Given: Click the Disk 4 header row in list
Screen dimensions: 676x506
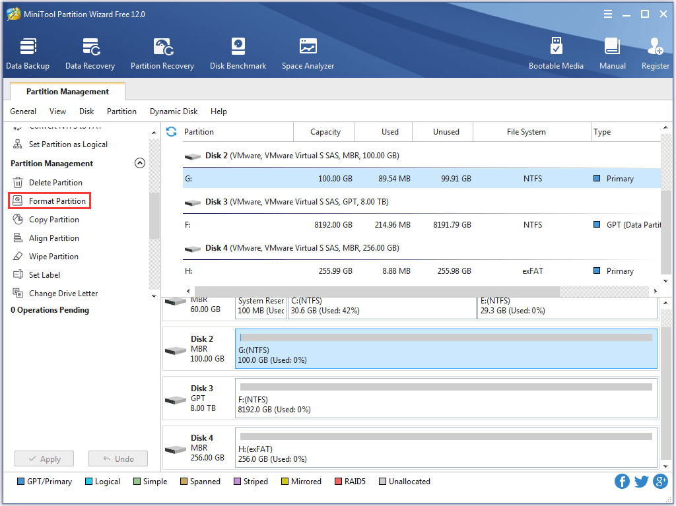Looking at the screenshot, I should (x=422, y=248).
